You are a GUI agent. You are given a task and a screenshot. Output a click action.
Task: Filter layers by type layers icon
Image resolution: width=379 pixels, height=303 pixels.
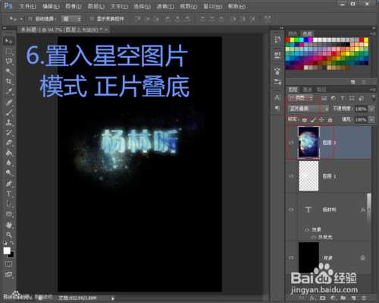click(x=343, y=98)
